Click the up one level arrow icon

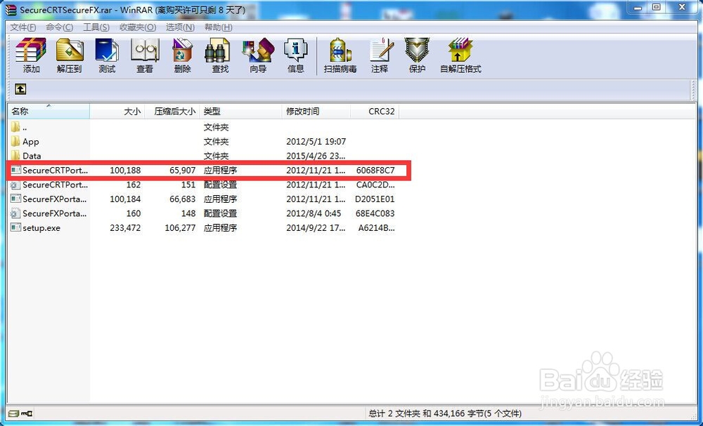tap(20, 89)
